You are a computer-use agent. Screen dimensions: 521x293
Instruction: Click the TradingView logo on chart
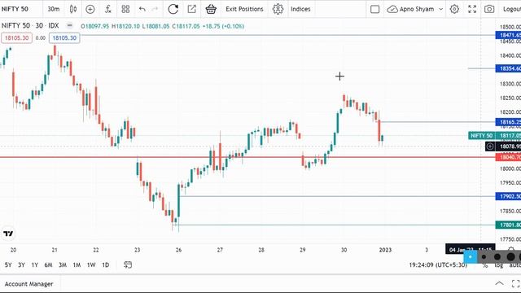click(8, 234)
